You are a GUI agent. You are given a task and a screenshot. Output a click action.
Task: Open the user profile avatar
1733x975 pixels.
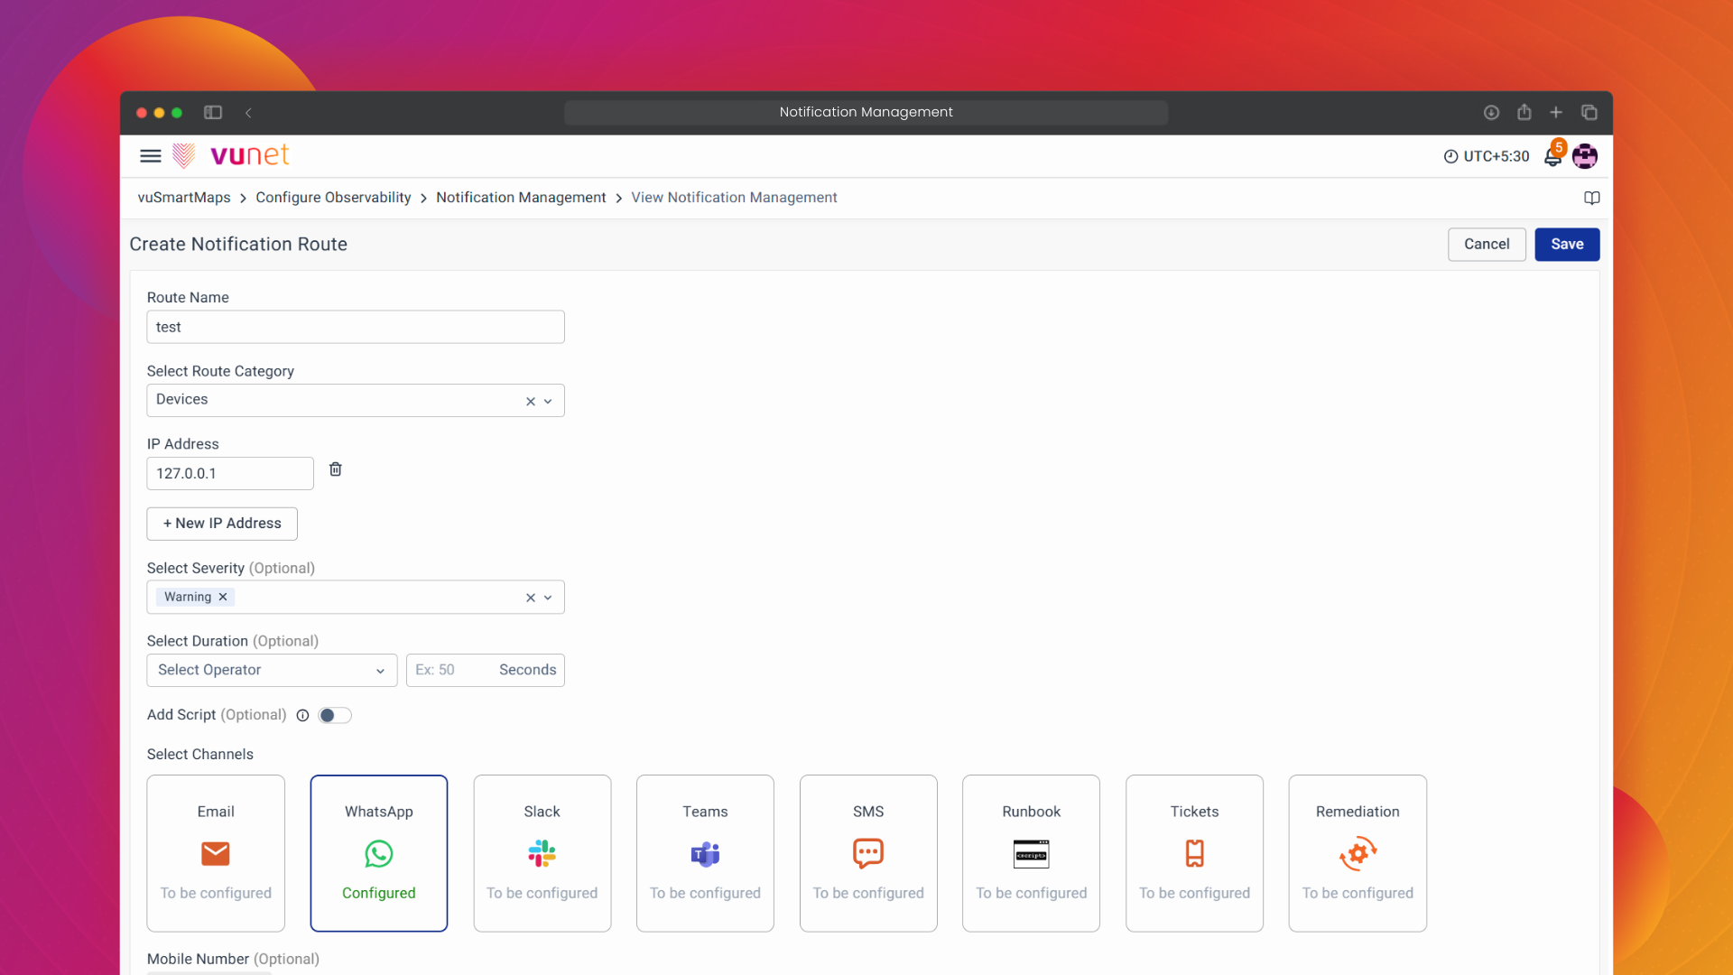tap(1585, 156)
